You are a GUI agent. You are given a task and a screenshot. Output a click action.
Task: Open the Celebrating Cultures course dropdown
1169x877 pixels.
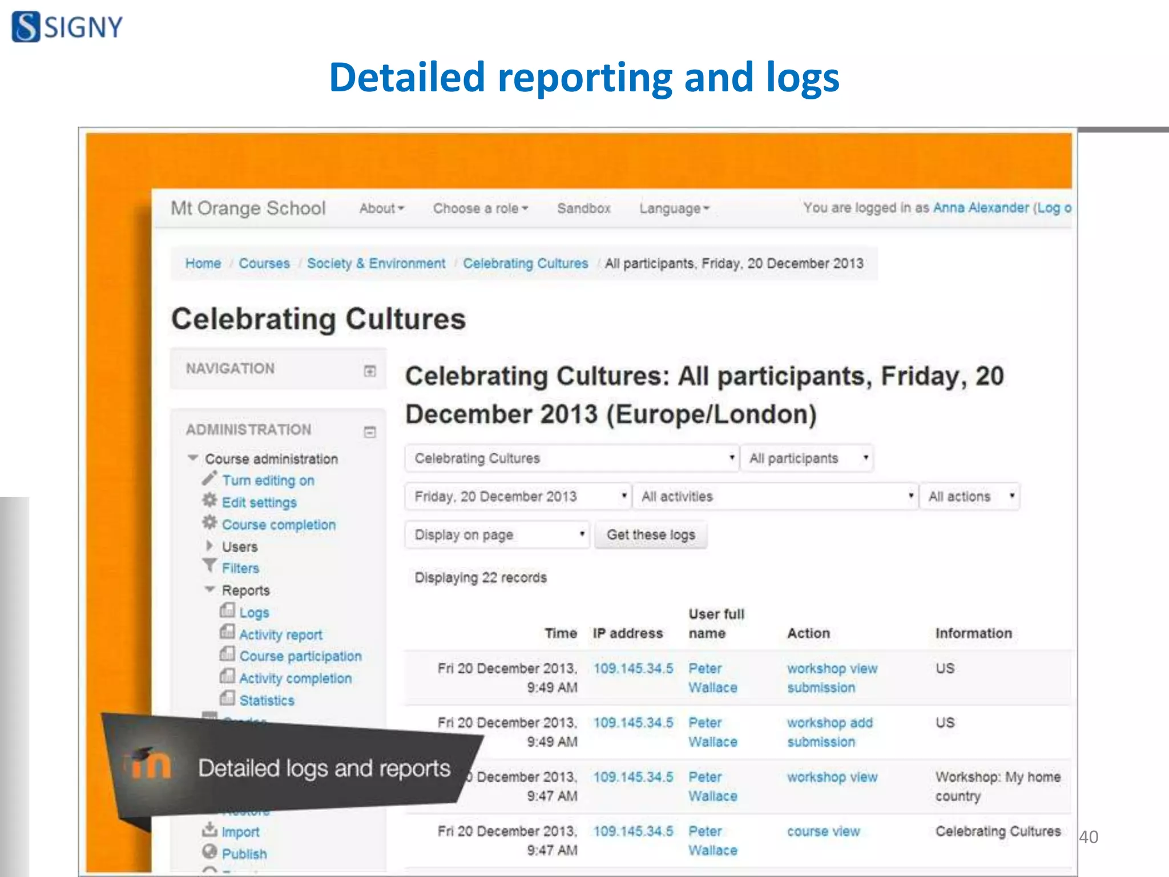coord(571,458)
